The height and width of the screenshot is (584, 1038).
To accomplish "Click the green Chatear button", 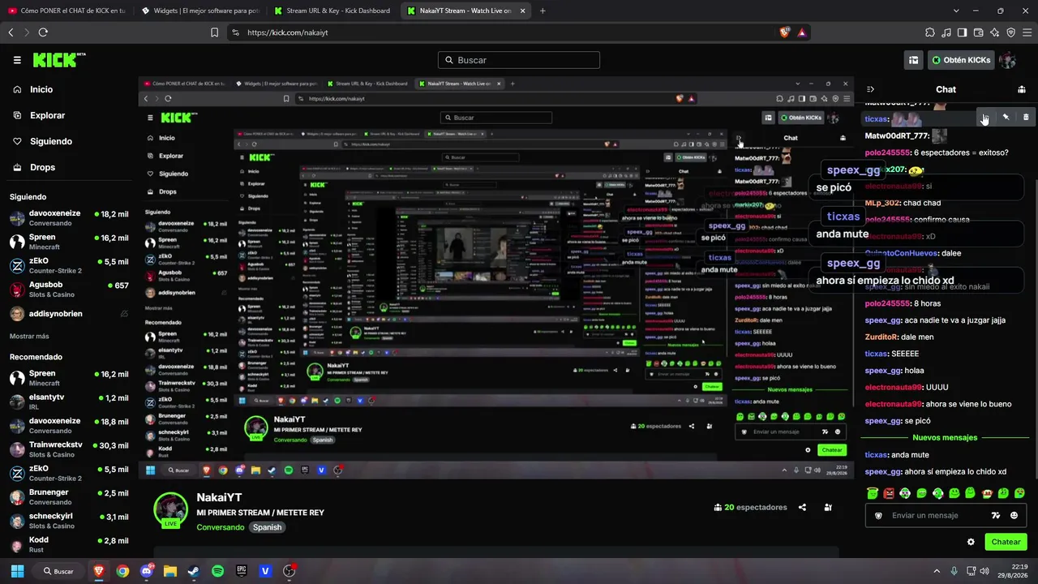I will (x=1006, y=542).
